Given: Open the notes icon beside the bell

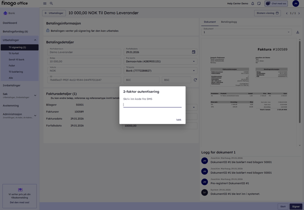Looking at the screenshot, I should [x=259, y=4].
